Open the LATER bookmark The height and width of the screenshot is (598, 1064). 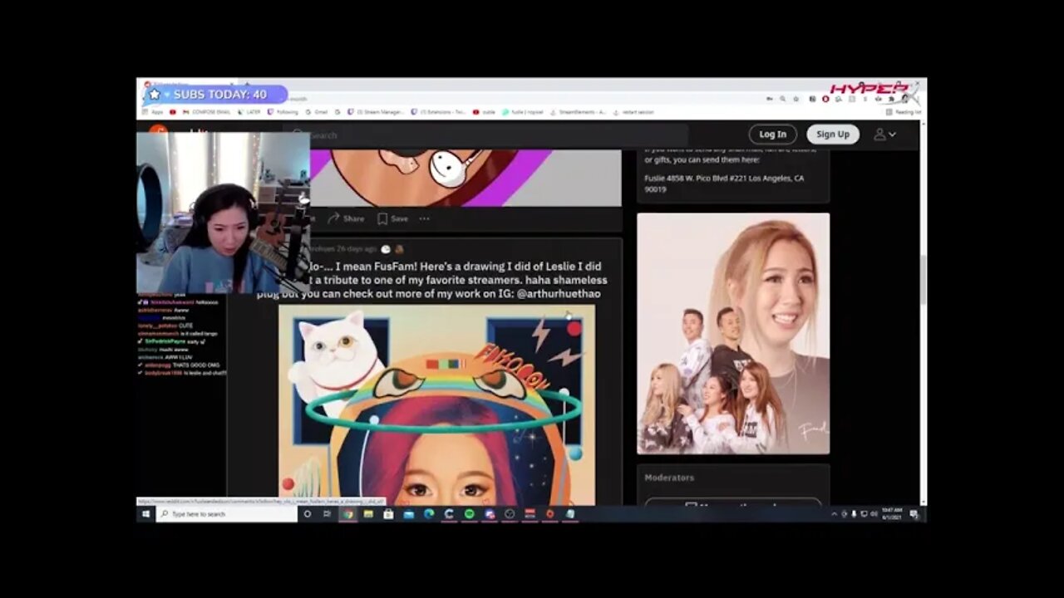click(x=249, y=111)
